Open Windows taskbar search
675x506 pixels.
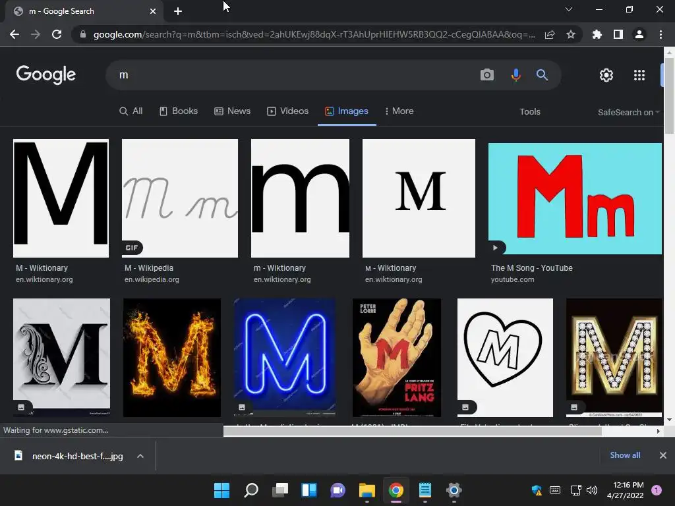[251, 490]
